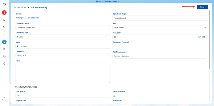Open the contacts people icon in sidebar
The image size is (214, 106).
click(4, 35)
